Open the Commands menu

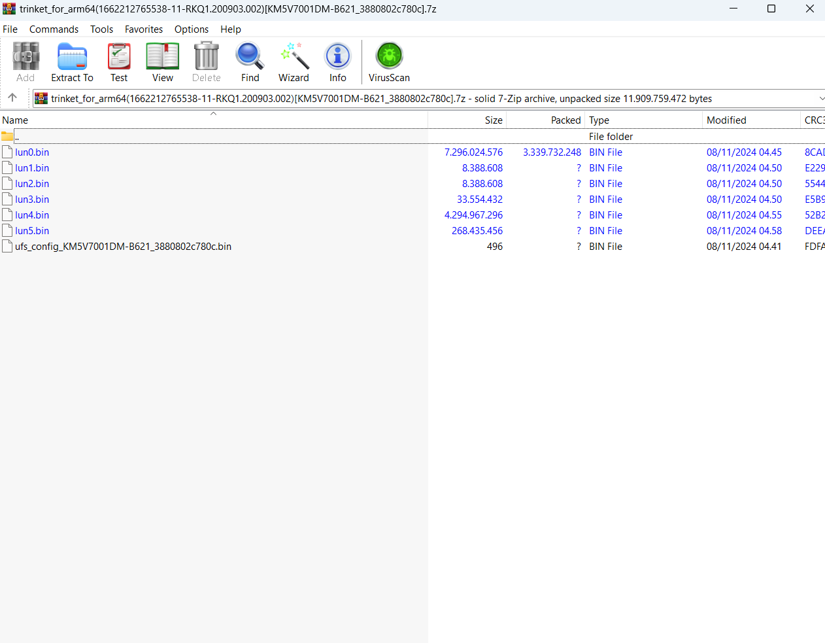[54, 29]
